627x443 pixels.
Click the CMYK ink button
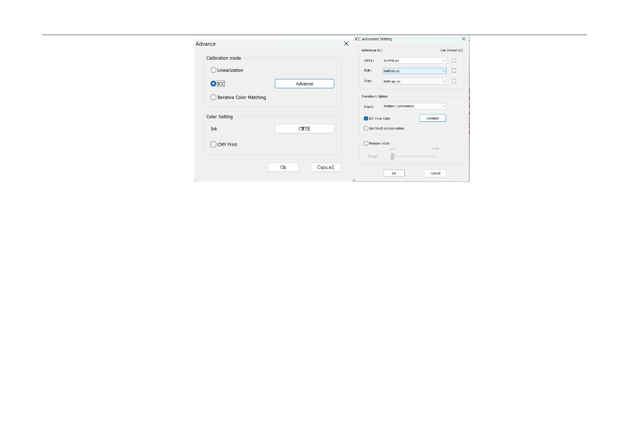click(x=304, y=129)
